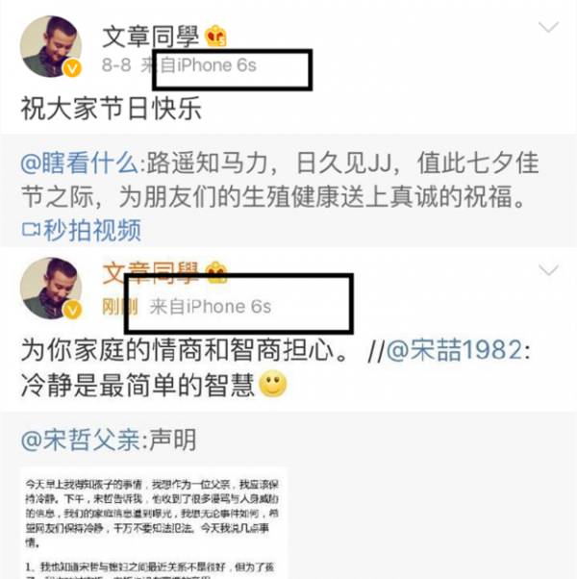Expand the second post's chevron menu
Screen dimensions: 577x579
click(x=548, y=270)
